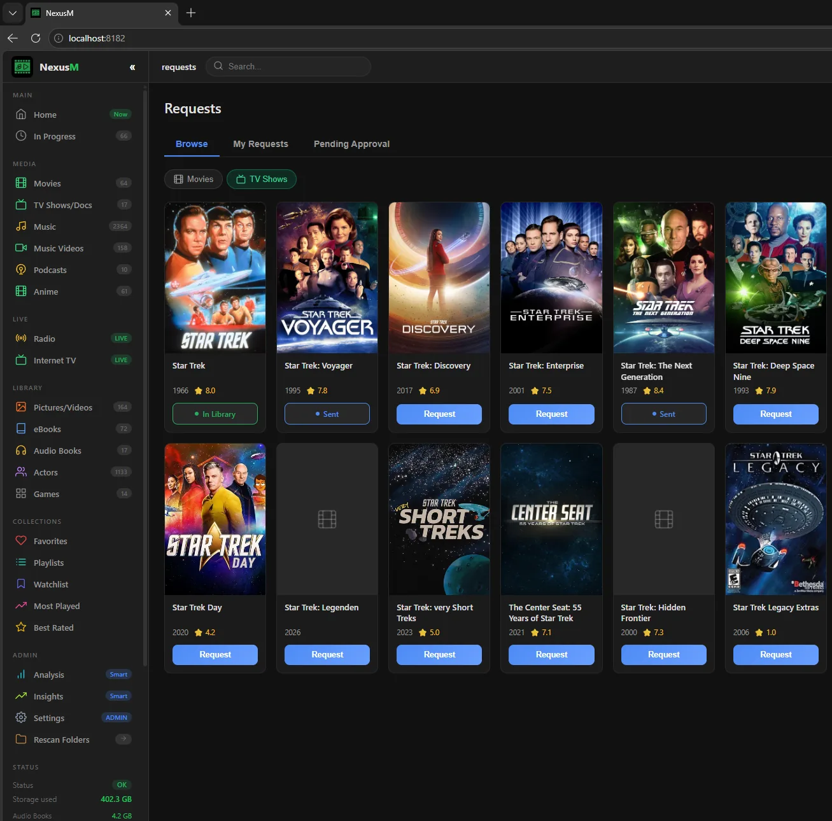Screen dimensions: 832x821
Task: Click the sidebar vertical scrollbar
Action: (x=145, y=379)
